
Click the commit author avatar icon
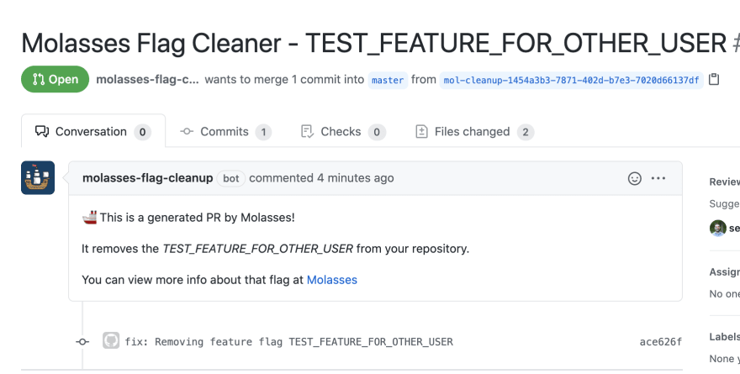click(x=111, y=340)
